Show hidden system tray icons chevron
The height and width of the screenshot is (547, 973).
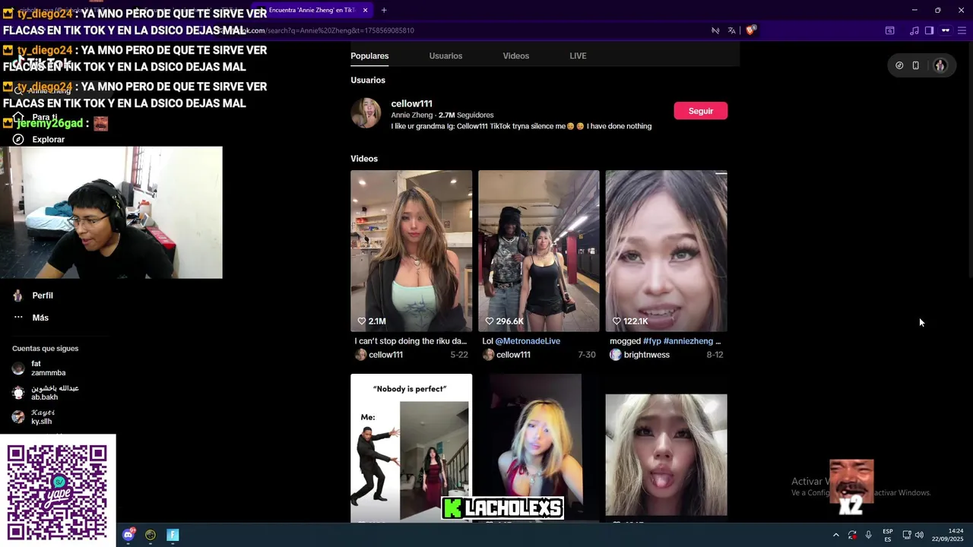(835, 535)
